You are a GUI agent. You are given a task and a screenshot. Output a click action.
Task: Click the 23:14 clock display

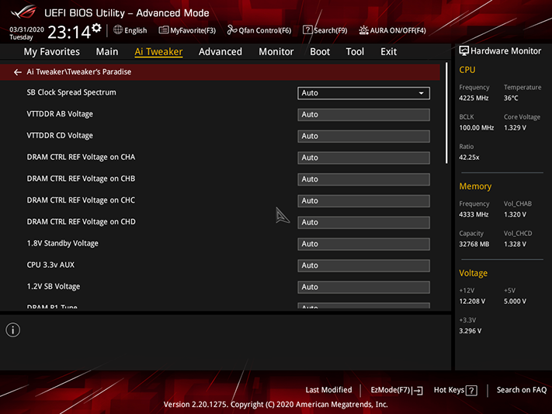click(x=69, y=33)
